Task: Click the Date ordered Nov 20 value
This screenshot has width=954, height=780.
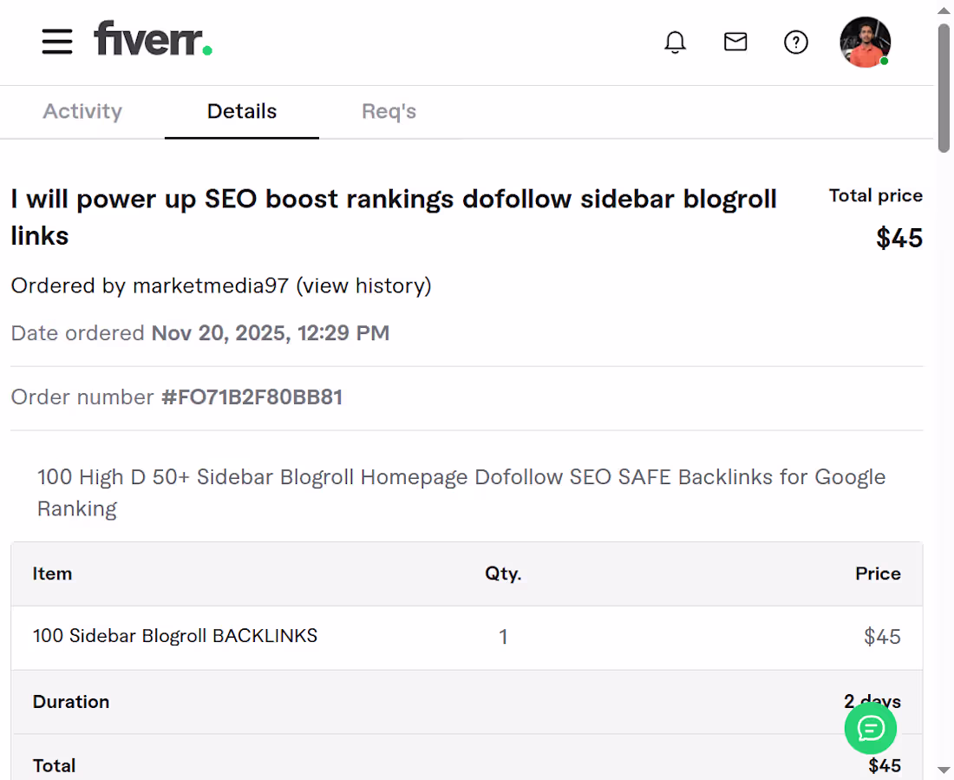Action: tap(270, 332)
